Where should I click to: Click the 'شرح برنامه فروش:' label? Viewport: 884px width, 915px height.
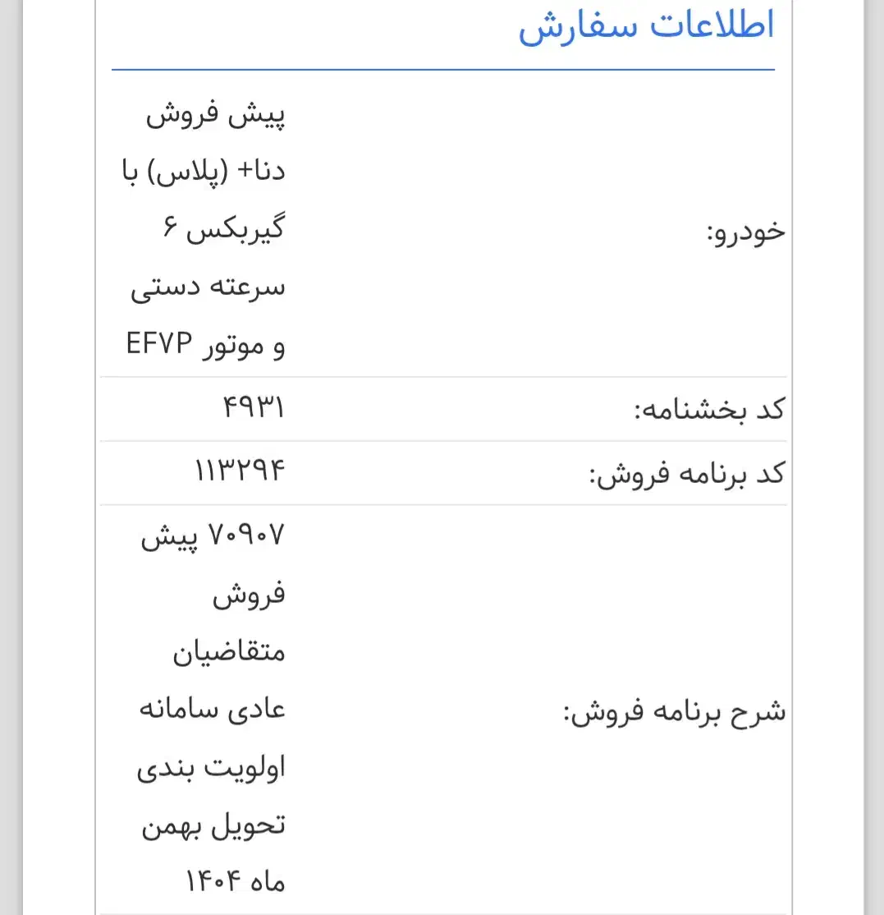(674, 711)
